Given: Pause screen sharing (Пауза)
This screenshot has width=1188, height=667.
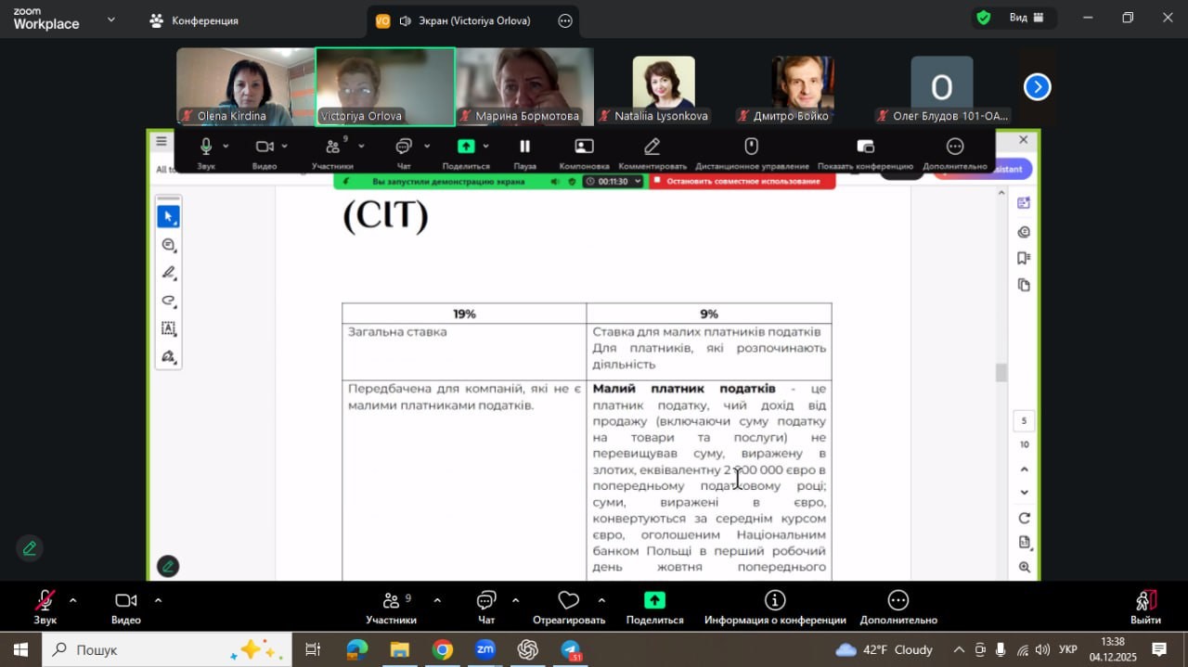Looking at the screenshot, I should [524, 147].
